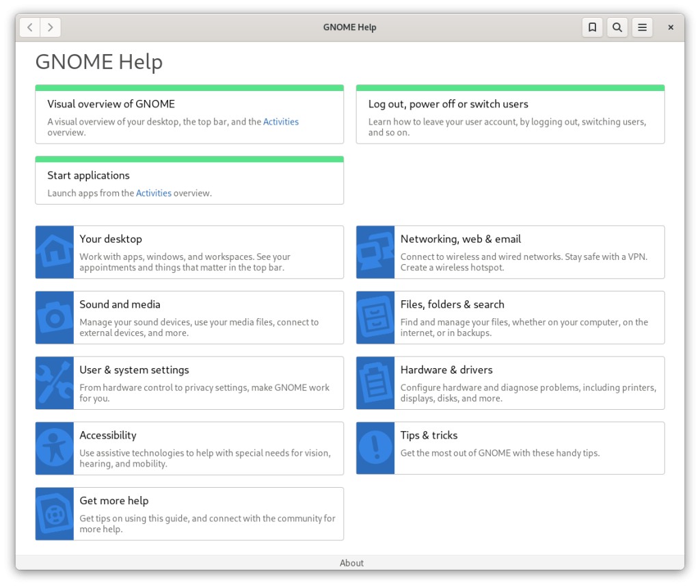Follow Activities link under Start applications

[x=154, y=193]
